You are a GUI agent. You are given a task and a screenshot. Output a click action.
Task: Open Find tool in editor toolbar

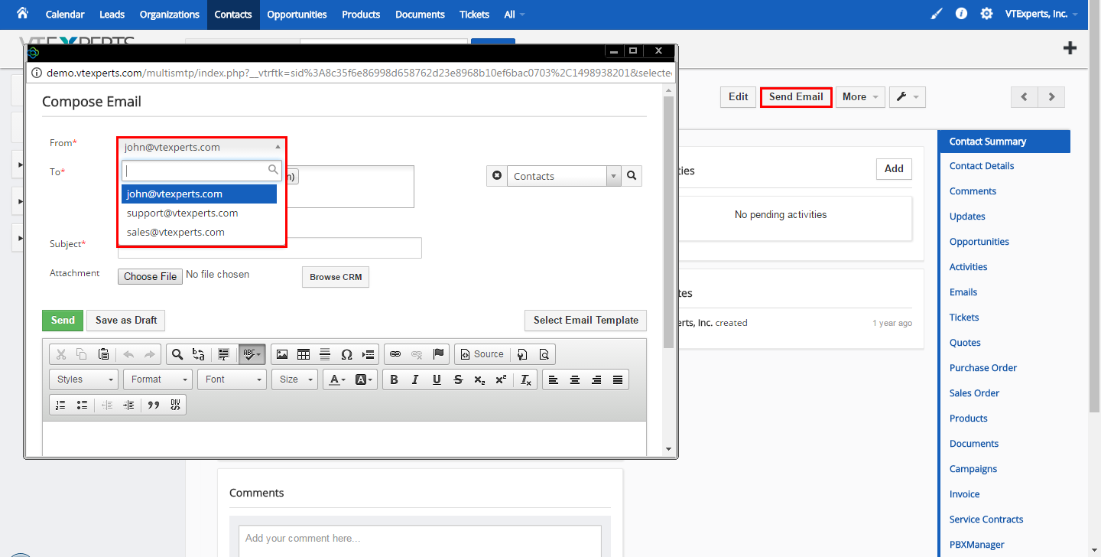click(x=177, y=354)
